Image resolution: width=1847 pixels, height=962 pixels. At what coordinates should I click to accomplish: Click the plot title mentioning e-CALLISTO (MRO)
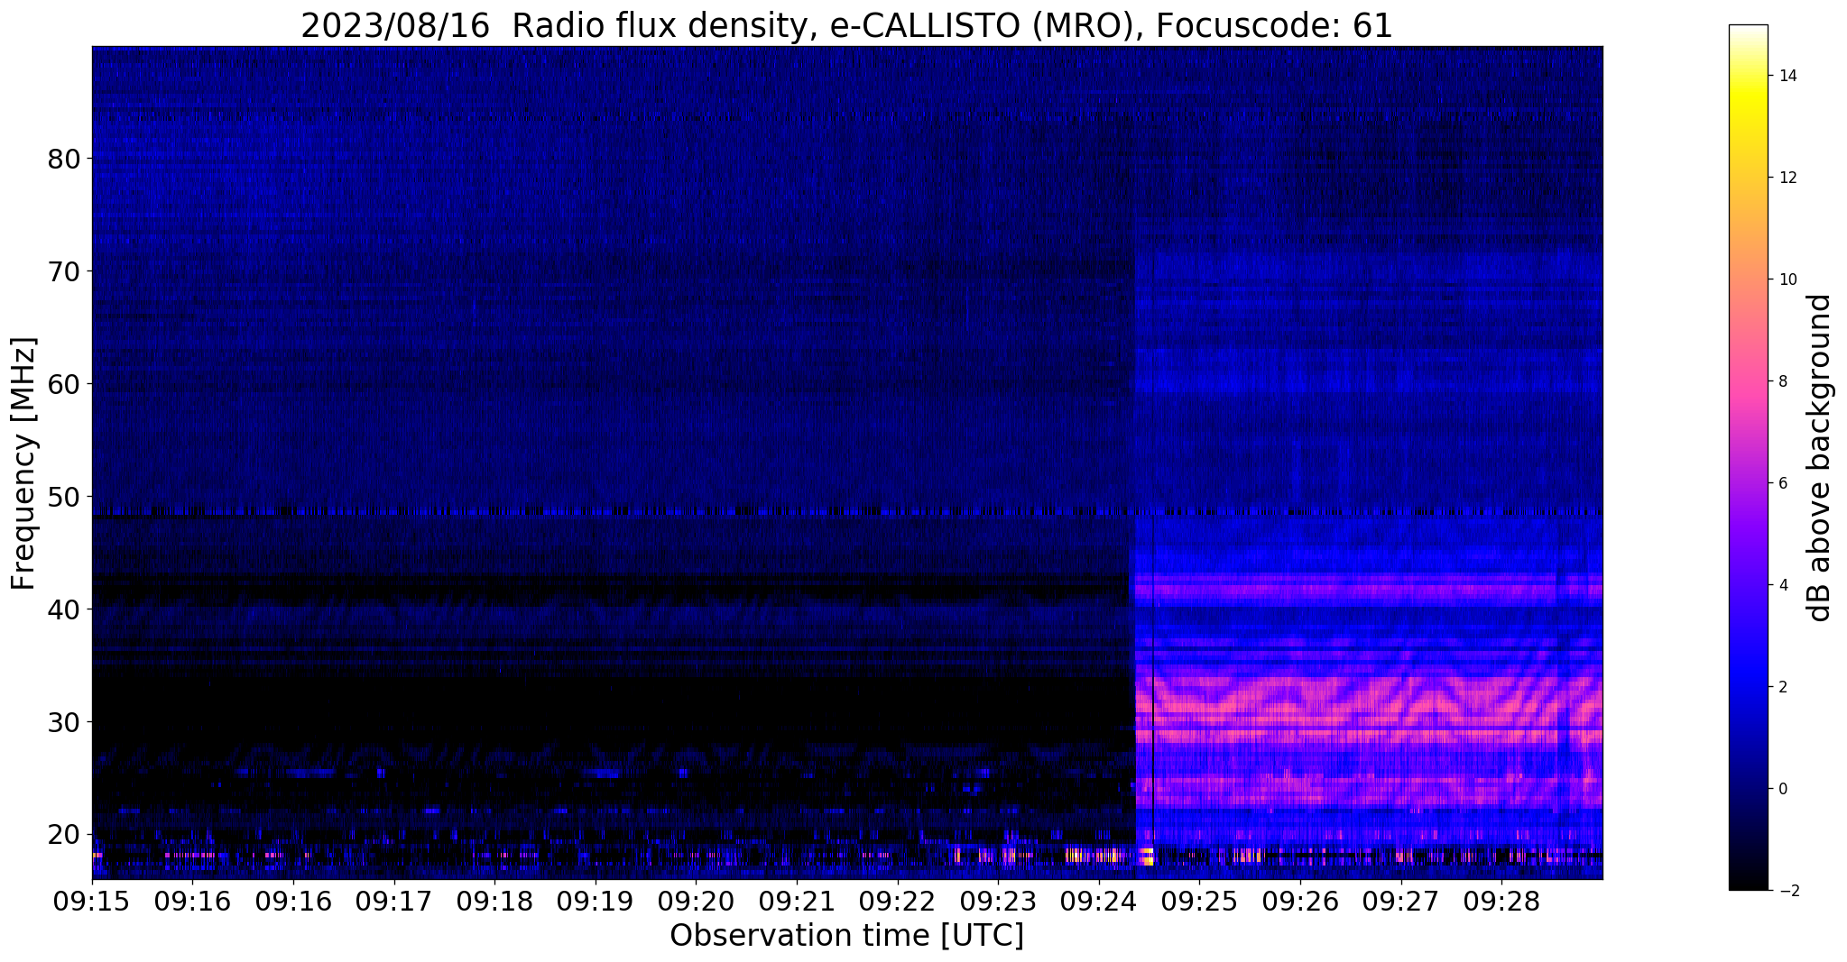pyautogui.click(x=846, y=25)
